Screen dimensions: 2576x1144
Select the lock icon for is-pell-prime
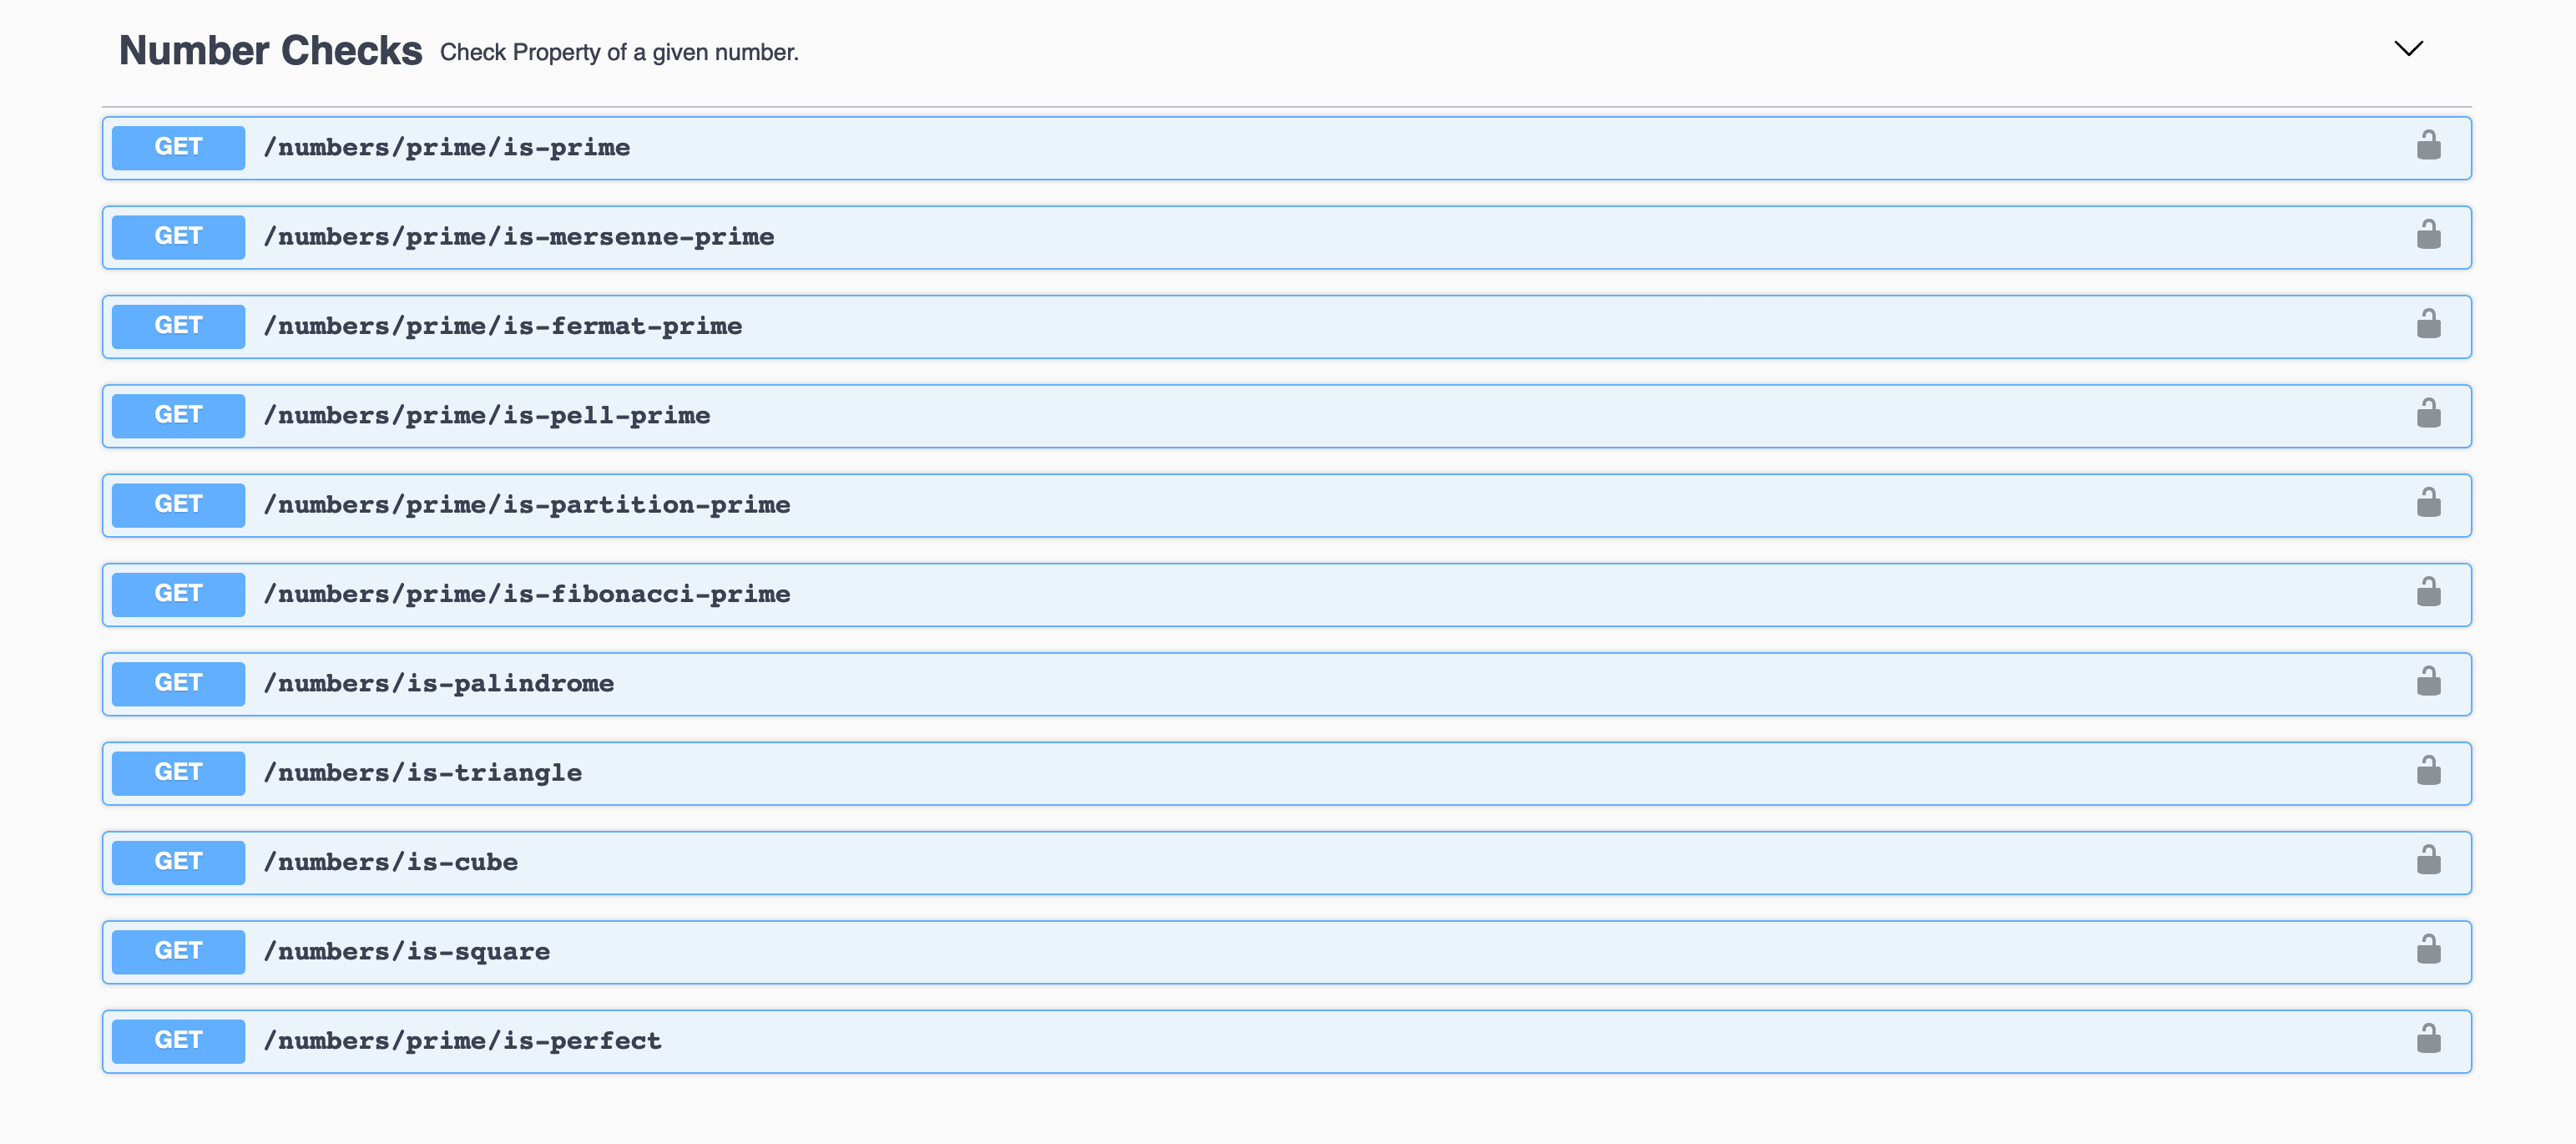click(x=2430, y=414)
